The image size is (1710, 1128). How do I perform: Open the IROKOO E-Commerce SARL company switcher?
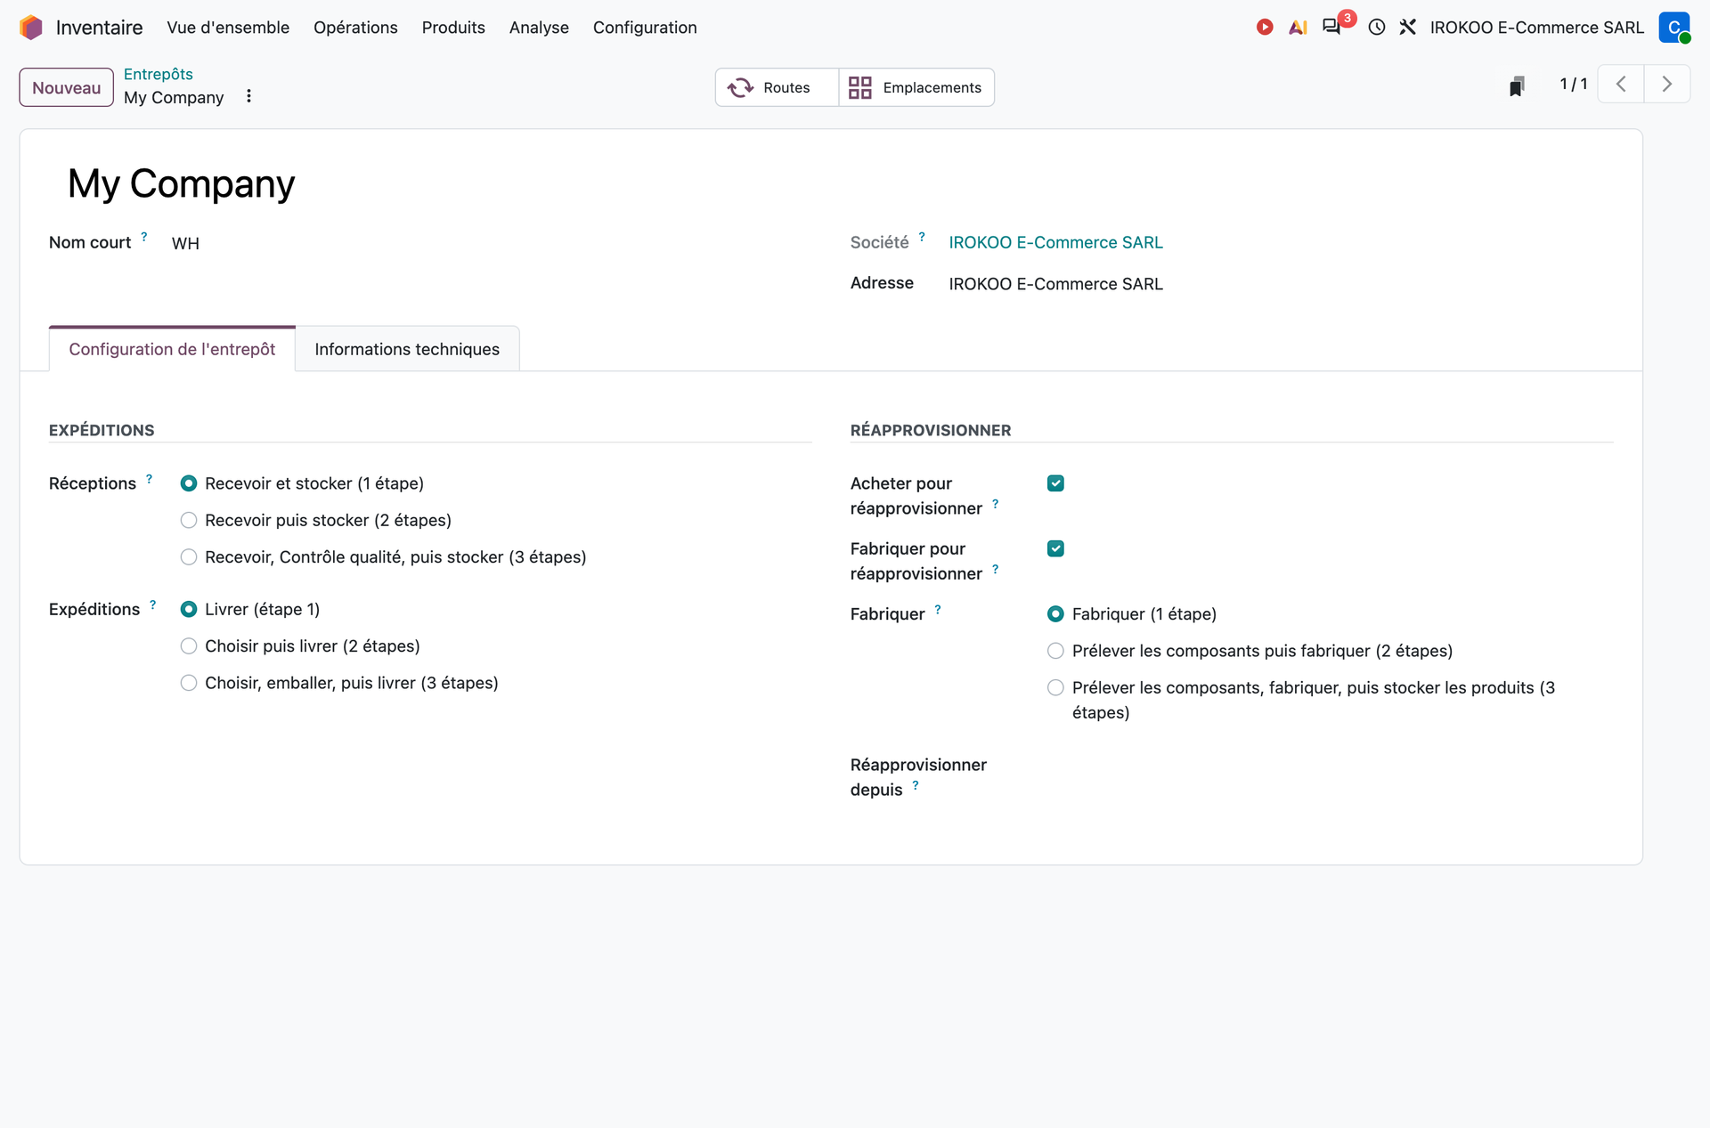1536,28
